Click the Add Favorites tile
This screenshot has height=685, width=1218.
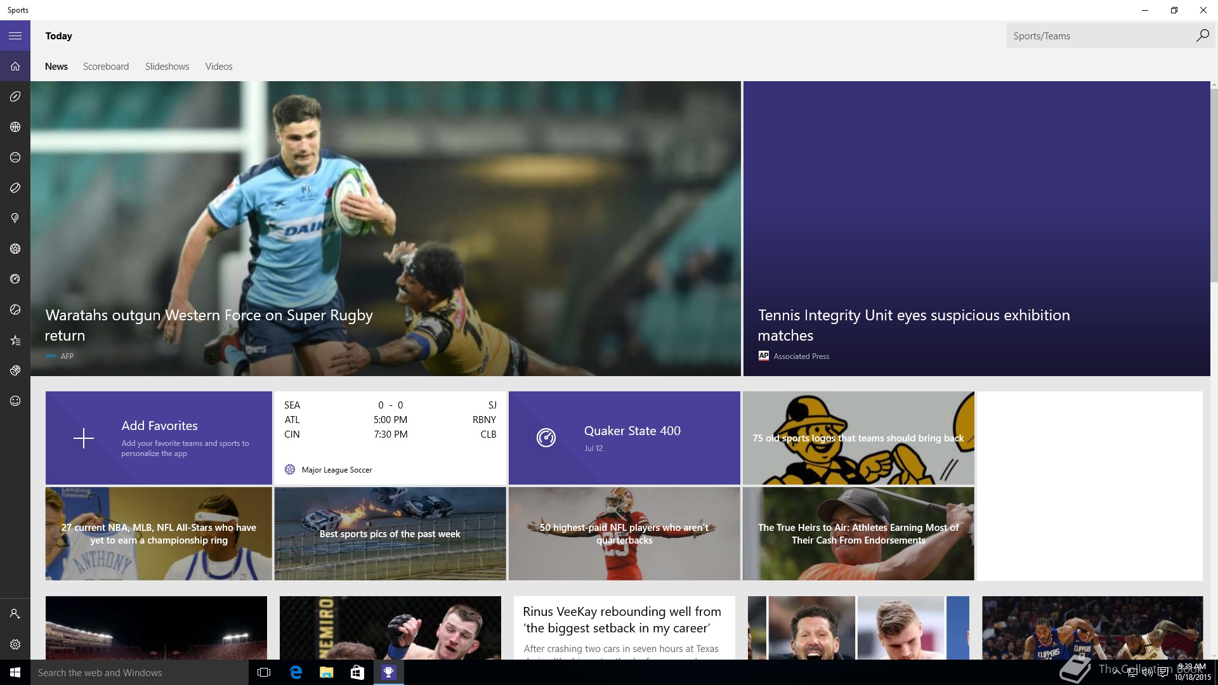[159, 438]
